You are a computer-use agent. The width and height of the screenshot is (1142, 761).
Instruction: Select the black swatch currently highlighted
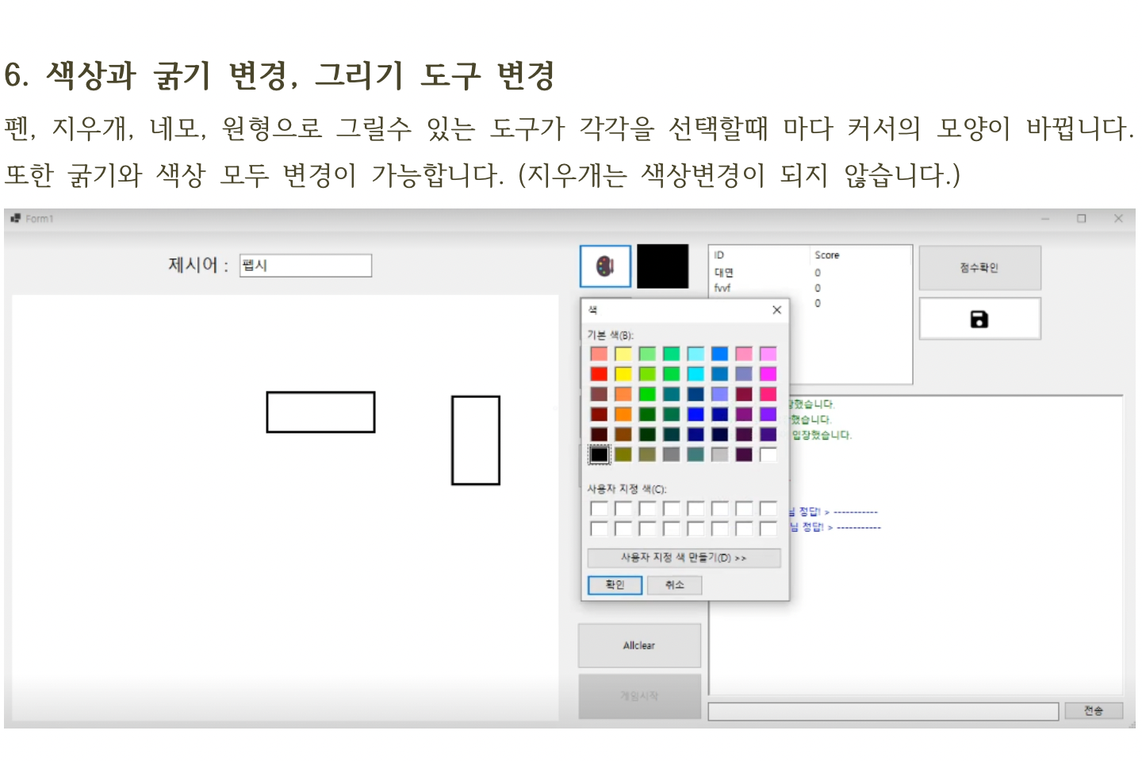(x=599, y=455)
